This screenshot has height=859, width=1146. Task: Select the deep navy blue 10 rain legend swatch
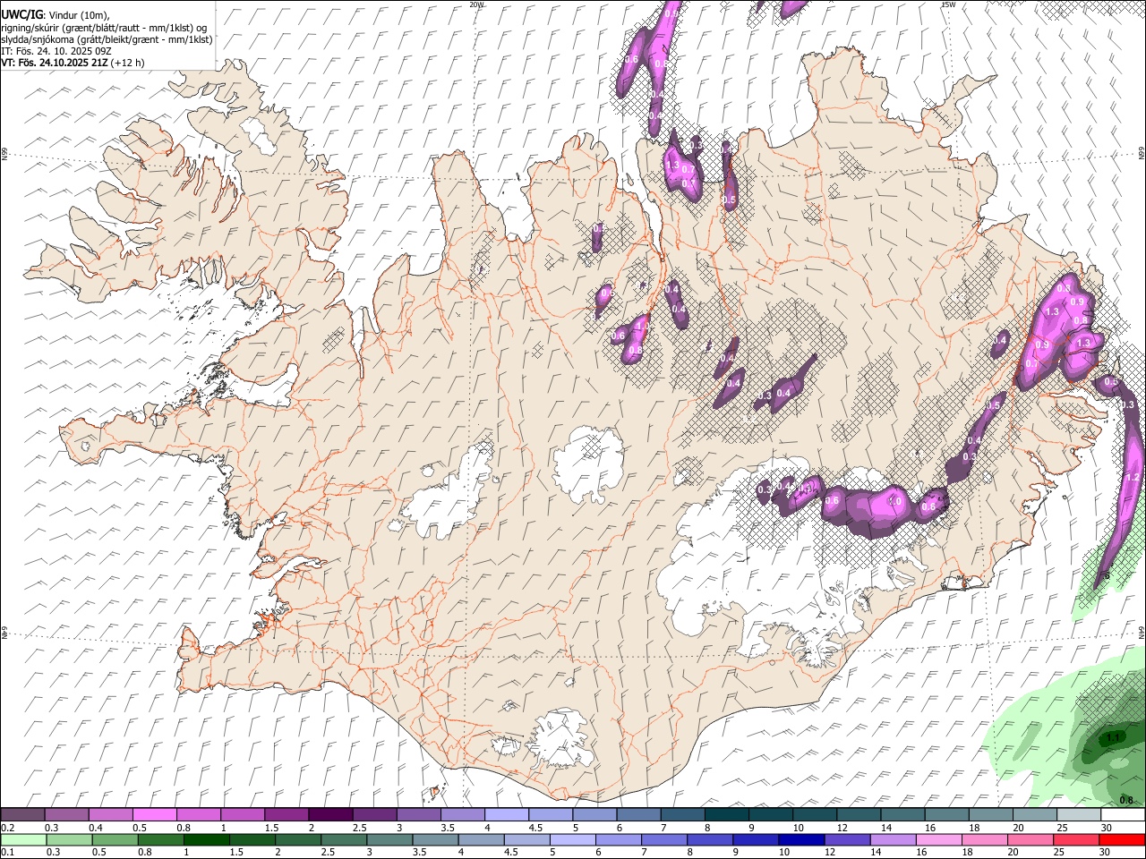tap(801, 839)
